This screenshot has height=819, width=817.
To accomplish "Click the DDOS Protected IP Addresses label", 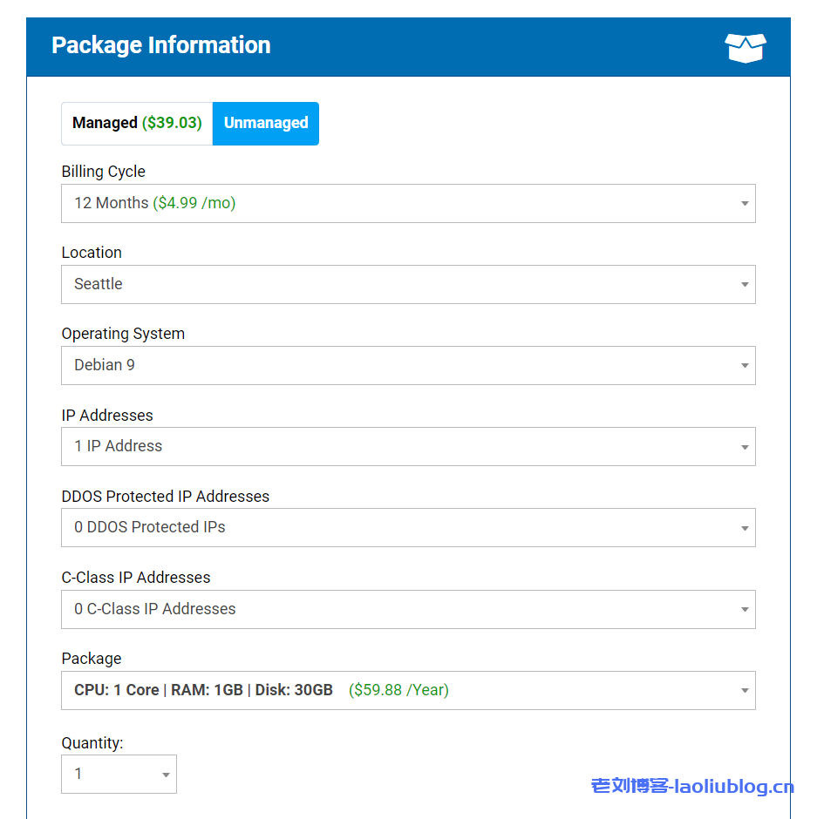I will coord(165,497).
